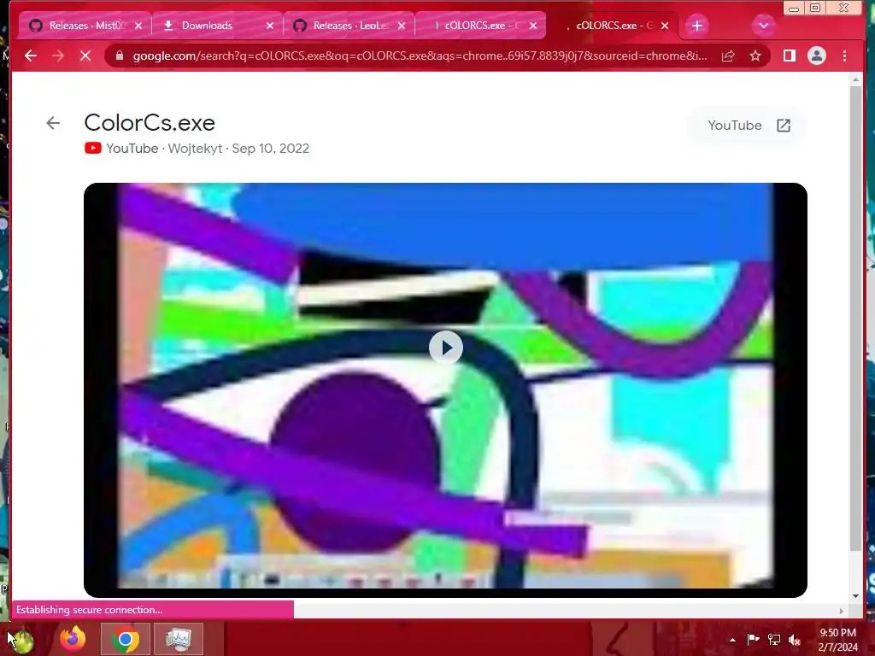
Task: Expand the tab search dropdown
Action: point(763,26)
